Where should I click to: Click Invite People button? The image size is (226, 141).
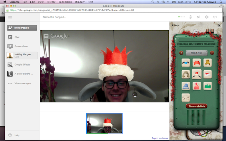coord(22,28)
